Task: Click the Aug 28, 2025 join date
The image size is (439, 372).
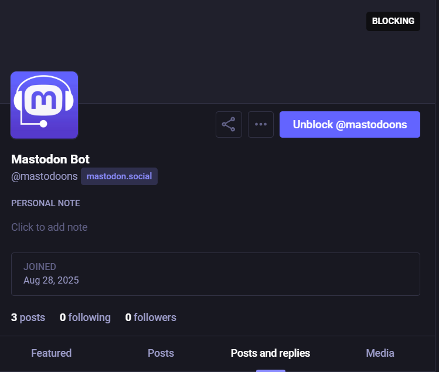Action: click(x=51, y=280)
